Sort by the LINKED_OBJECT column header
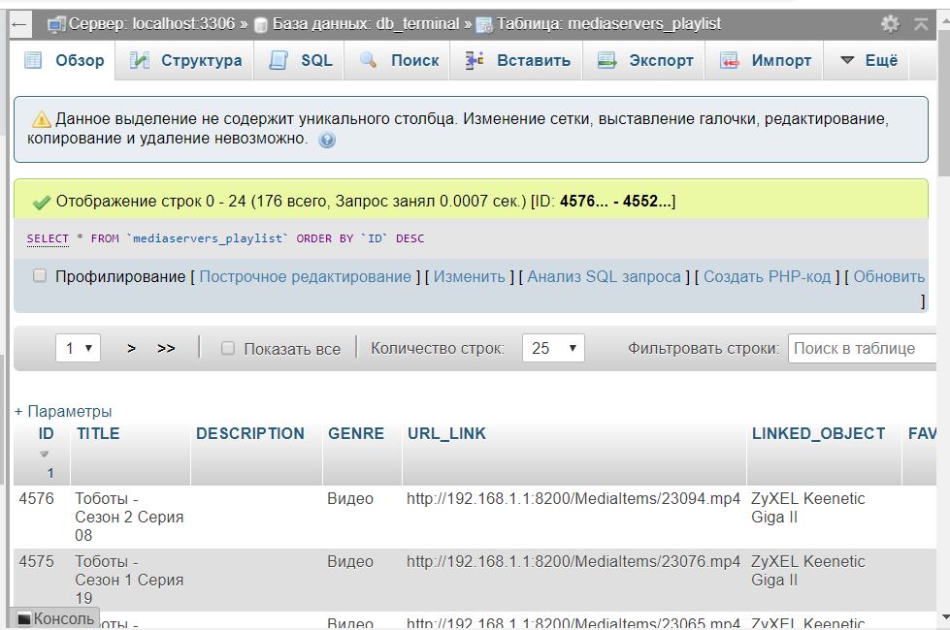This screenshot has width=950, height=630. point(818,433)
